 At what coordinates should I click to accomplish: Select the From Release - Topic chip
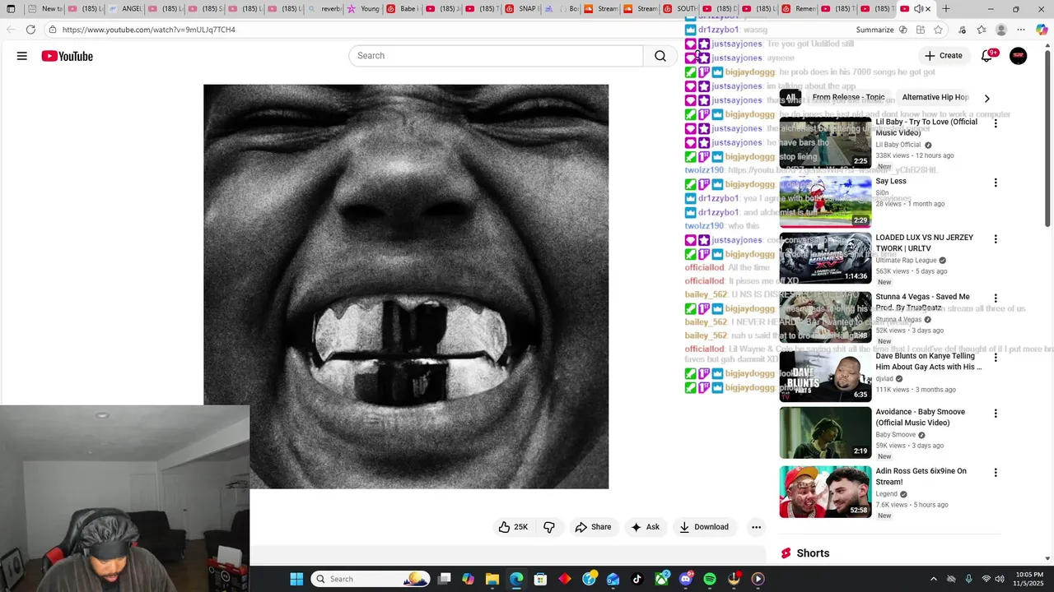click(x=848, y=97)
